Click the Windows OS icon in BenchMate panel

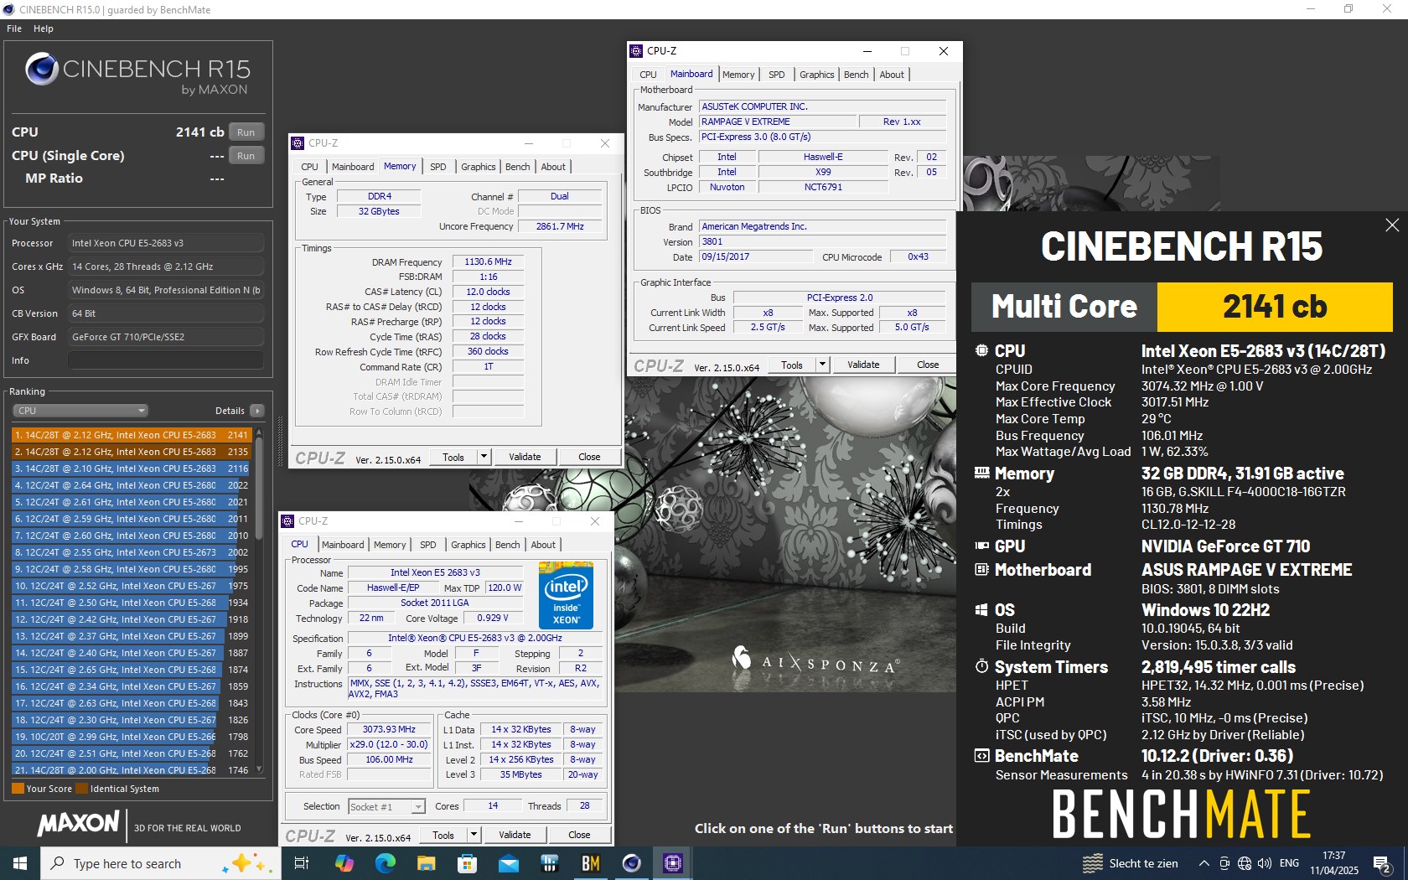[981, 609]
